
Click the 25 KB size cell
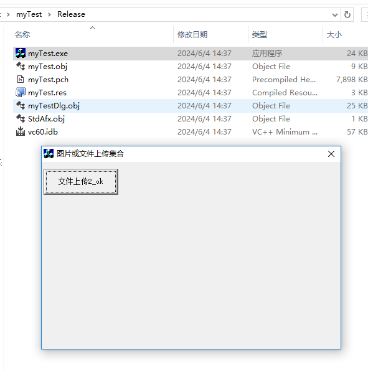tap(357, 105)
